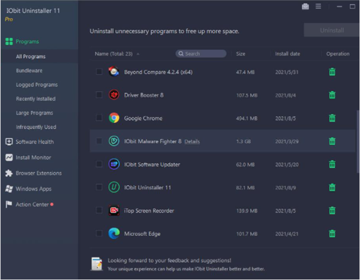
Task: Click the trash icon for IObit Uninstaller 11
Action: tap(332, 187)
